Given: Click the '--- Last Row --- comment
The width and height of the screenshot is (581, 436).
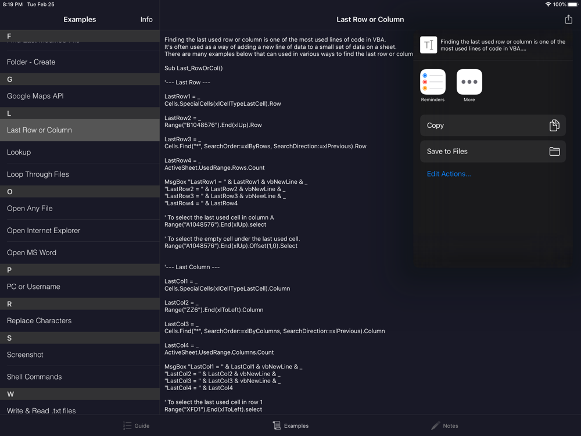Looking at the screenshot, I should click(188, 83).
